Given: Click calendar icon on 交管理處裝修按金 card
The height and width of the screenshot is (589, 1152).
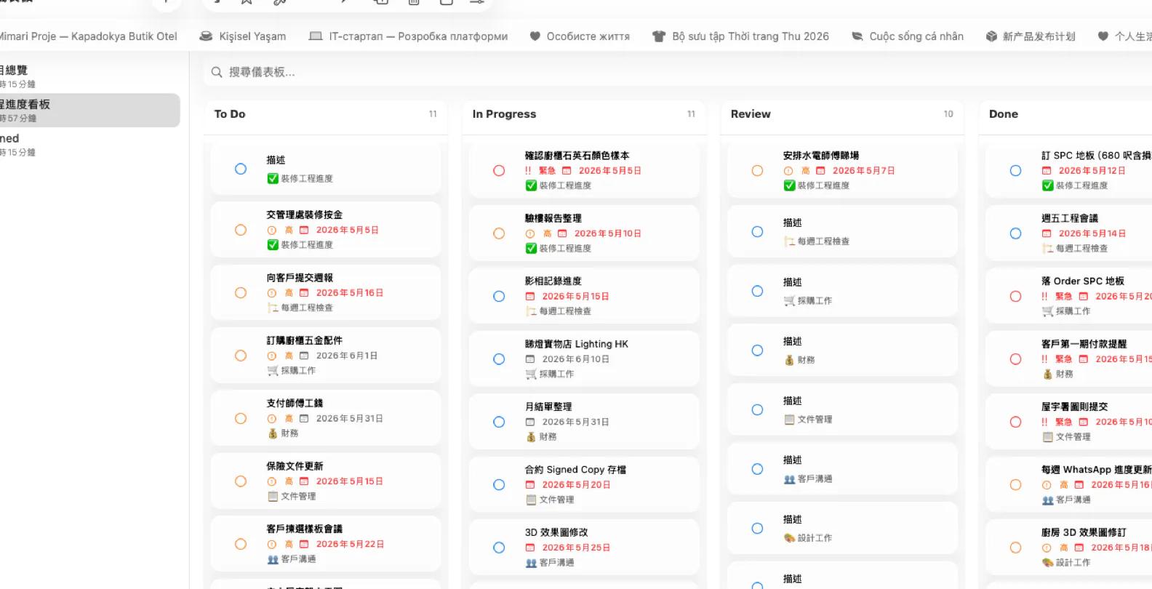Looking at the screenshot, I should tap(304, 230).
